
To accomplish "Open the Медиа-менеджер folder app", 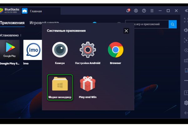I will tap(60, 87).
